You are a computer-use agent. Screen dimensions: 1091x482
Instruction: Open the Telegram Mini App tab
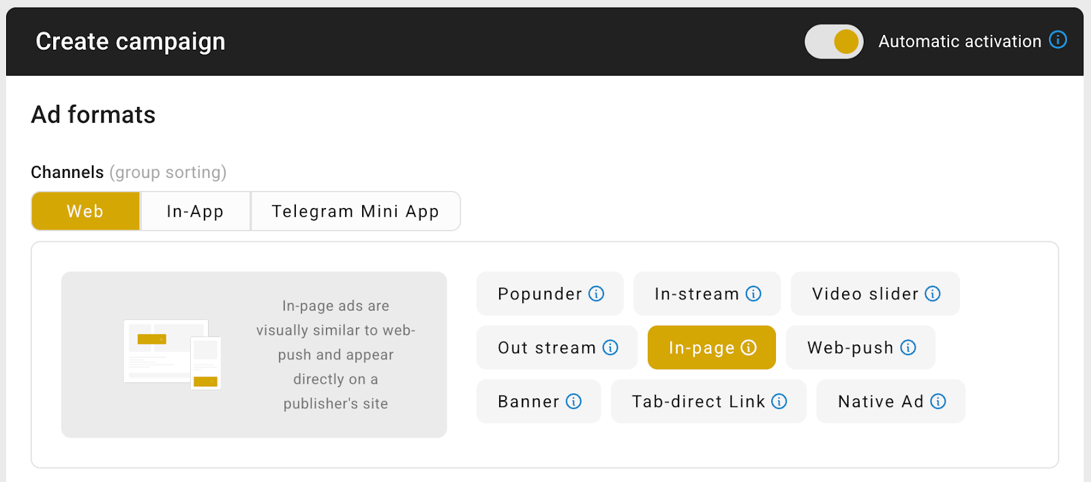point(355,211)
